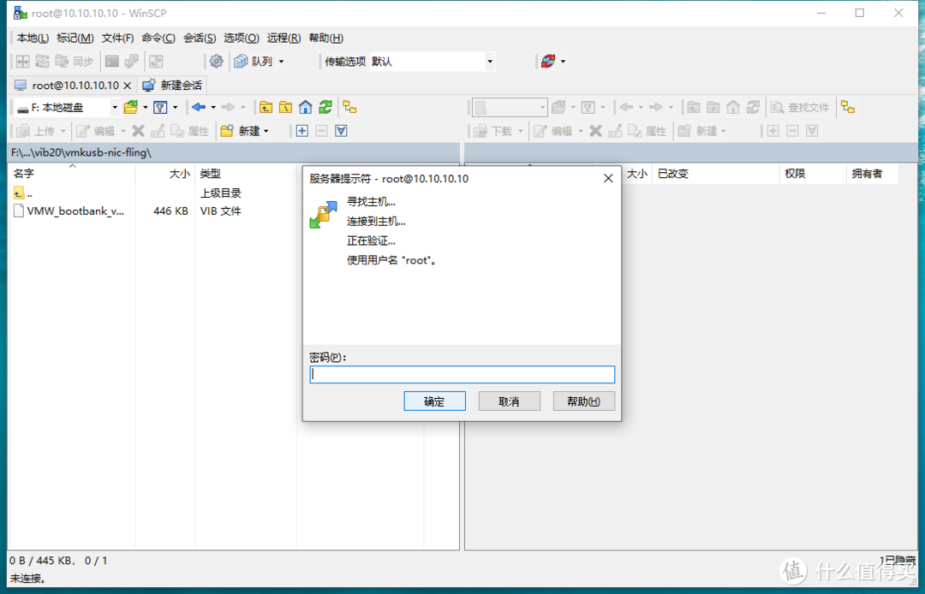Go to the local home directory icon
The image size is (925, 594).
click(x=305, y=107)
